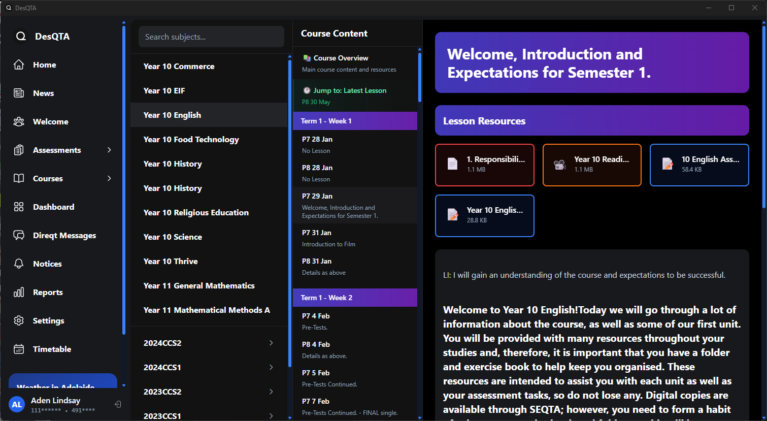Open the Year 10 Readi... video resource
The image size is (767, 421).
click(592, 165)
